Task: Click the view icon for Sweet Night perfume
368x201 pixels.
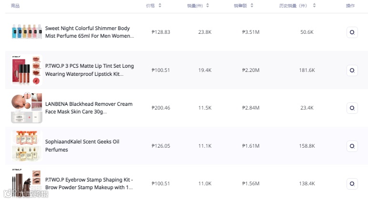Action: point(352,32)
